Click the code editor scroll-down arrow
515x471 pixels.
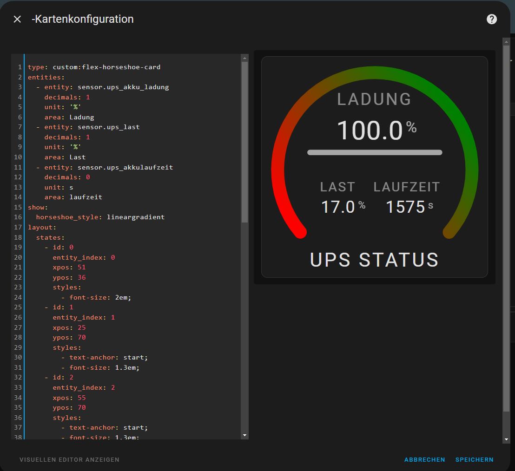point(245,435)
